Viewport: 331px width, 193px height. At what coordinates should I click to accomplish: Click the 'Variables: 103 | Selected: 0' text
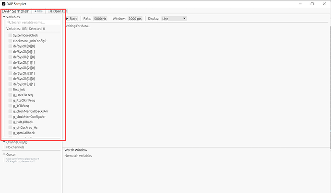25,29
